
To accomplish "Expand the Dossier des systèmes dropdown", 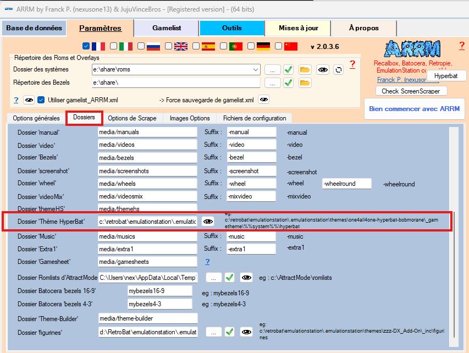I will pos(255,70).
